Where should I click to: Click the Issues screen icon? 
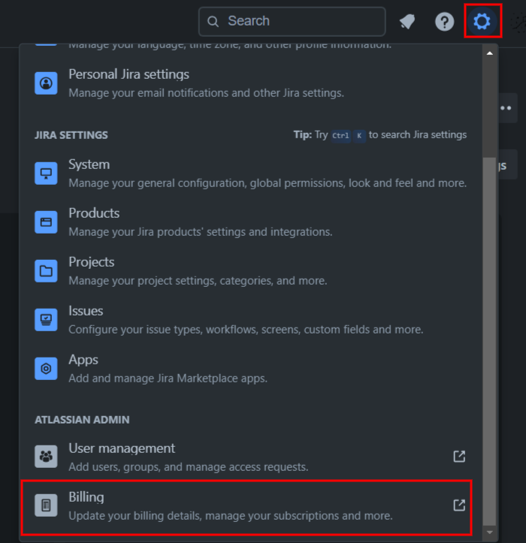click(46, 320)
